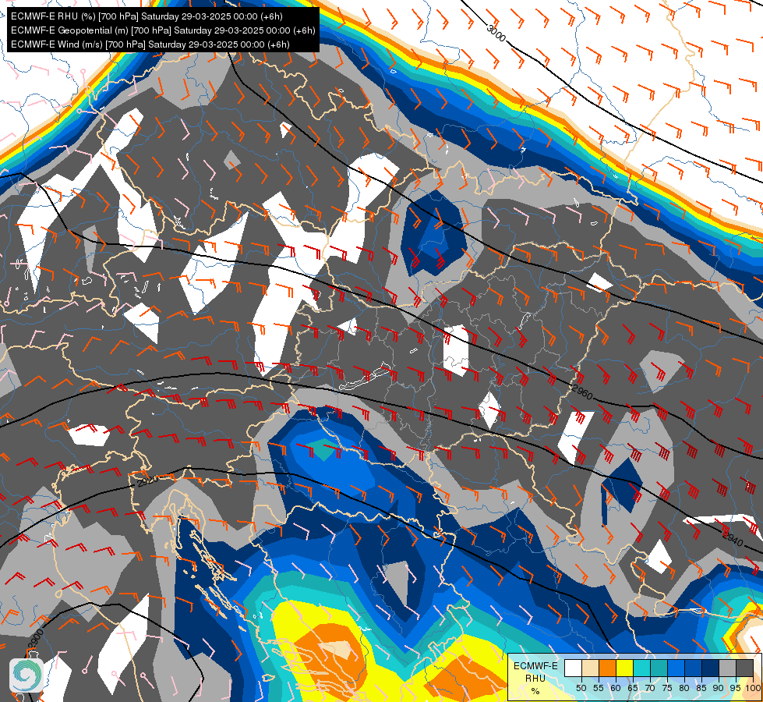The height and width of the screenshot is (702, 763).
Task: Click the legend value 75
Action: click(x=666, y=689)
